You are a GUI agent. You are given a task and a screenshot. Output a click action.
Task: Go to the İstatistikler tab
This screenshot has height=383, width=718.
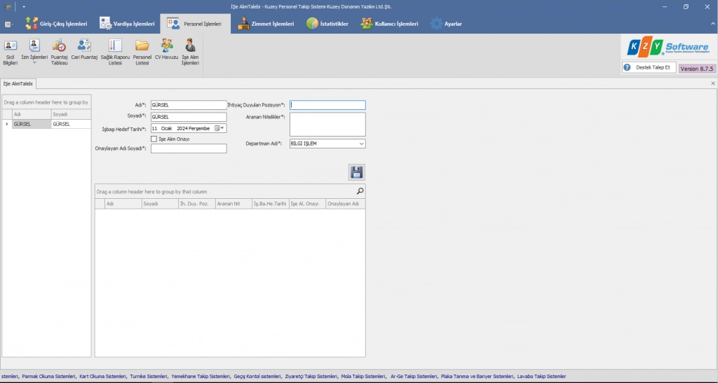[327, 24]
